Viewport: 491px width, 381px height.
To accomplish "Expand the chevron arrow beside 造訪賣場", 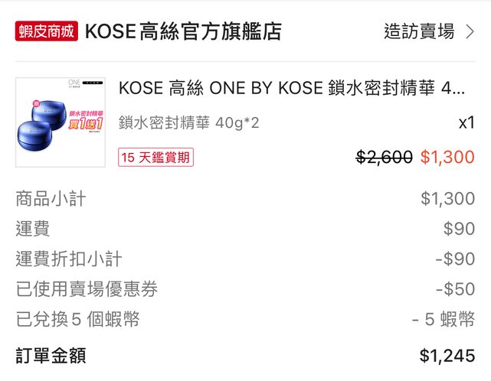I will (x=470, y=31).
